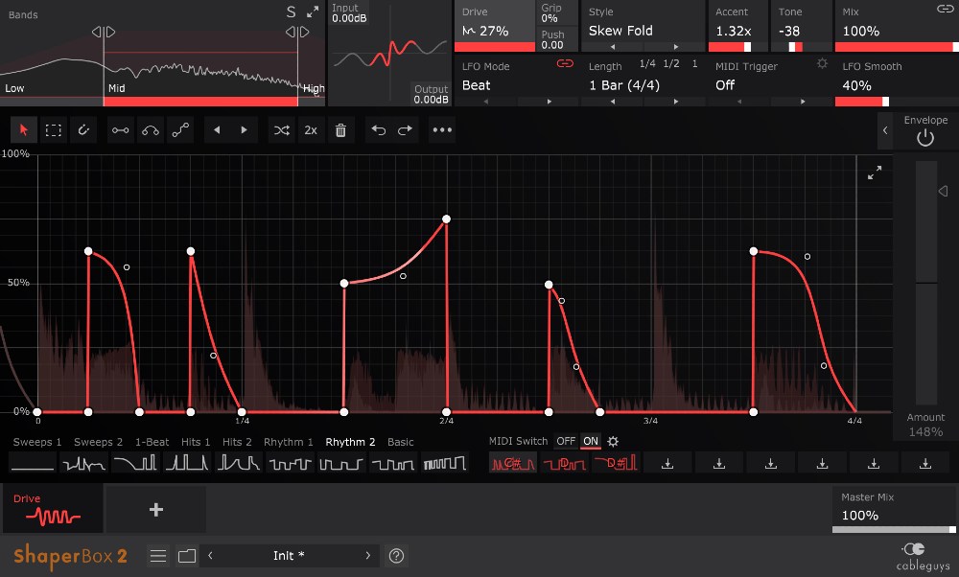Select the straight line segment tool
The height and width of the screenshot is (577, 959).
[120, 130]
